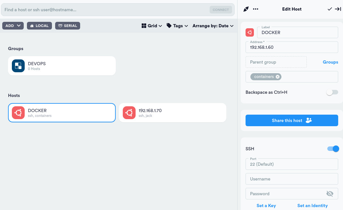Click the Set an Identity link
This screenshot has height=210, width=343.
(313, 206)
